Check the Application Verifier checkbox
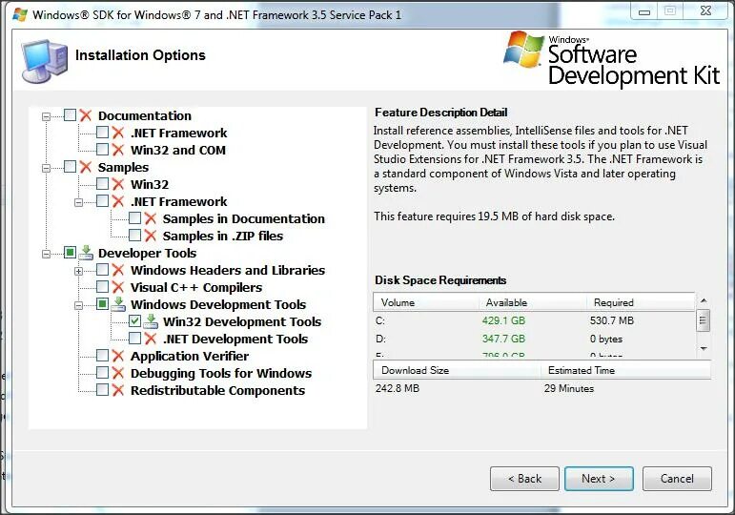Image resolution: width=735 pixels, height=515 pixels. tap(102, 355)
